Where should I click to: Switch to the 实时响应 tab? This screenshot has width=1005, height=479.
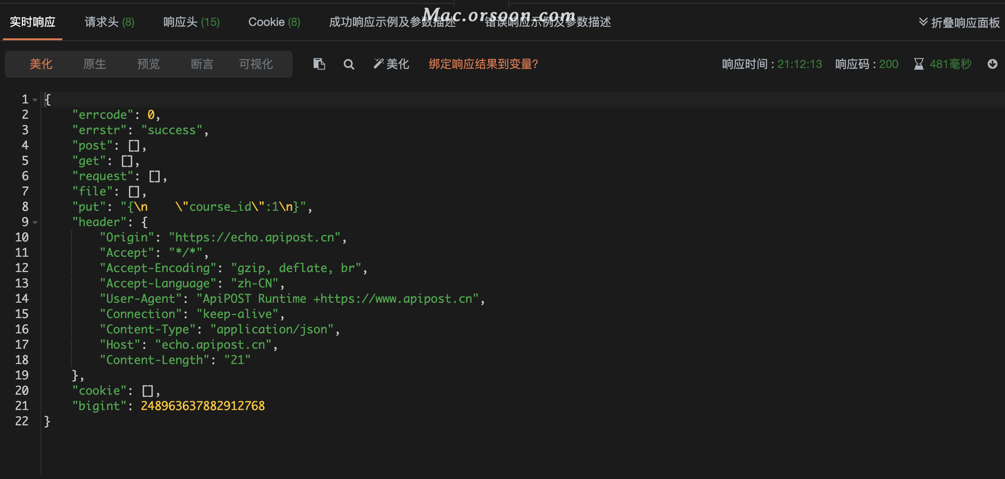tap(32, 22)
